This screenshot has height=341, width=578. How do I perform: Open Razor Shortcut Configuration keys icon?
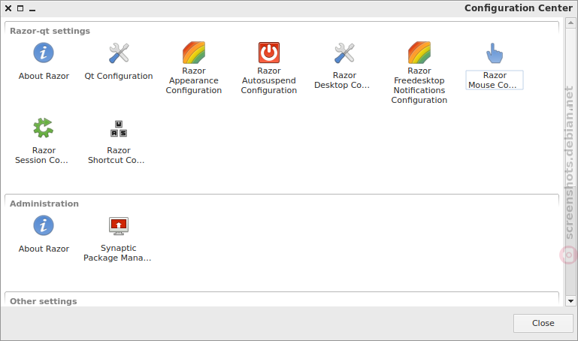119,128
